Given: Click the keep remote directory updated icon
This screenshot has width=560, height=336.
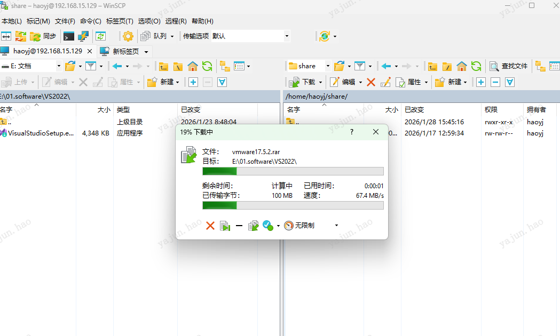Looking at the screenshot, I should coord(101,36).
